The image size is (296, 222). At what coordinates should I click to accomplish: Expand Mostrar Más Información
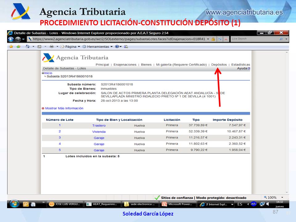tap(64, 108)
